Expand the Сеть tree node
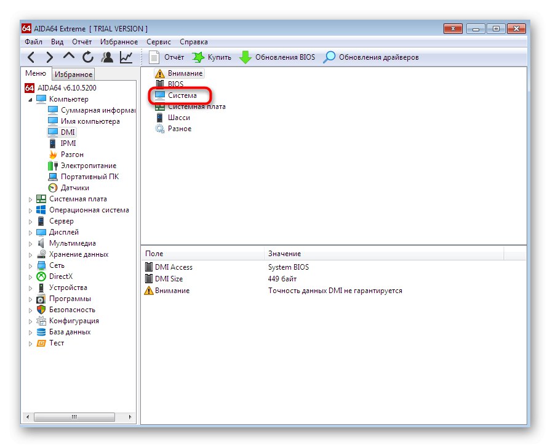The width and height of the screenshot is (550, 447). click(x=31, y=266)
